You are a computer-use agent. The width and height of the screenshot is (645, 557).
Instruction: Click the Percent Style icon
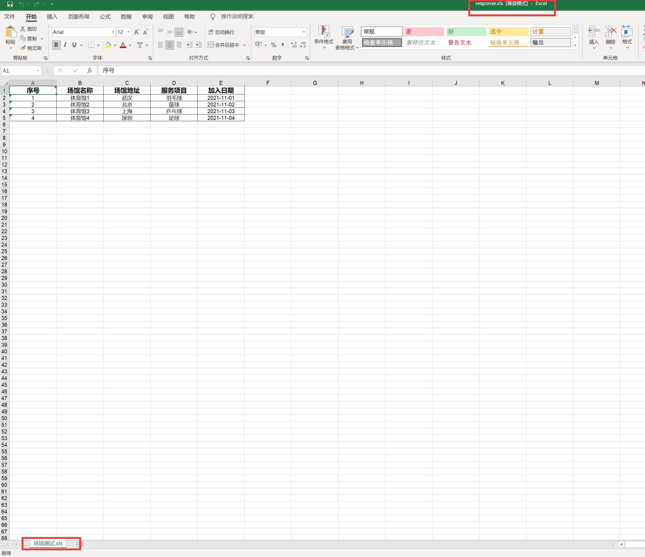(x=273, y=45)
